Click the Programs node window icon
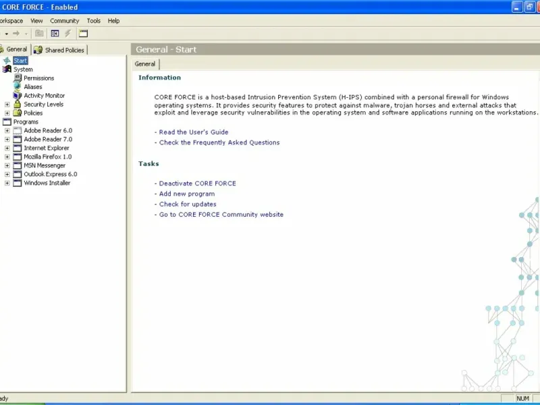Image resolution: width=540 pixels, height=405 pixels. pyautogui.click(x=7, y=122)
